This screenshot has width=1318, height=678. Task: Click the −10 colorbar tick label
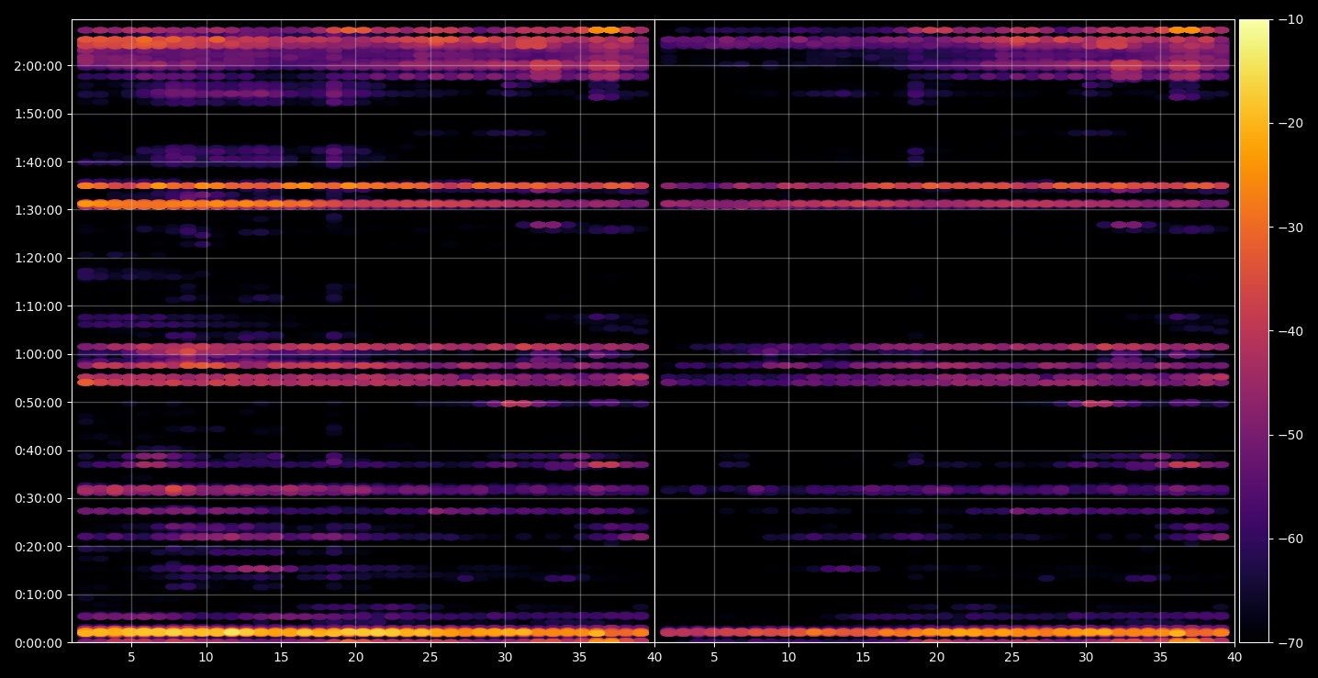pos(1290,19)
